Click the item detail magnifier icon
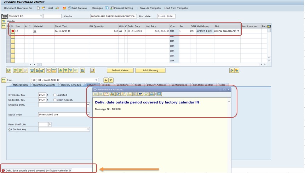Image resolution: width=305 pixels, height=173 pixels. (9, 70)
